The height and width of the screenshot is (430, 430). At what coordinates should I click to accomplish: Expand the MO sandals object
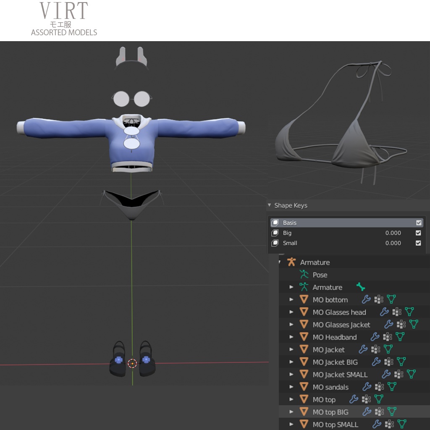(x=291, y=387)
